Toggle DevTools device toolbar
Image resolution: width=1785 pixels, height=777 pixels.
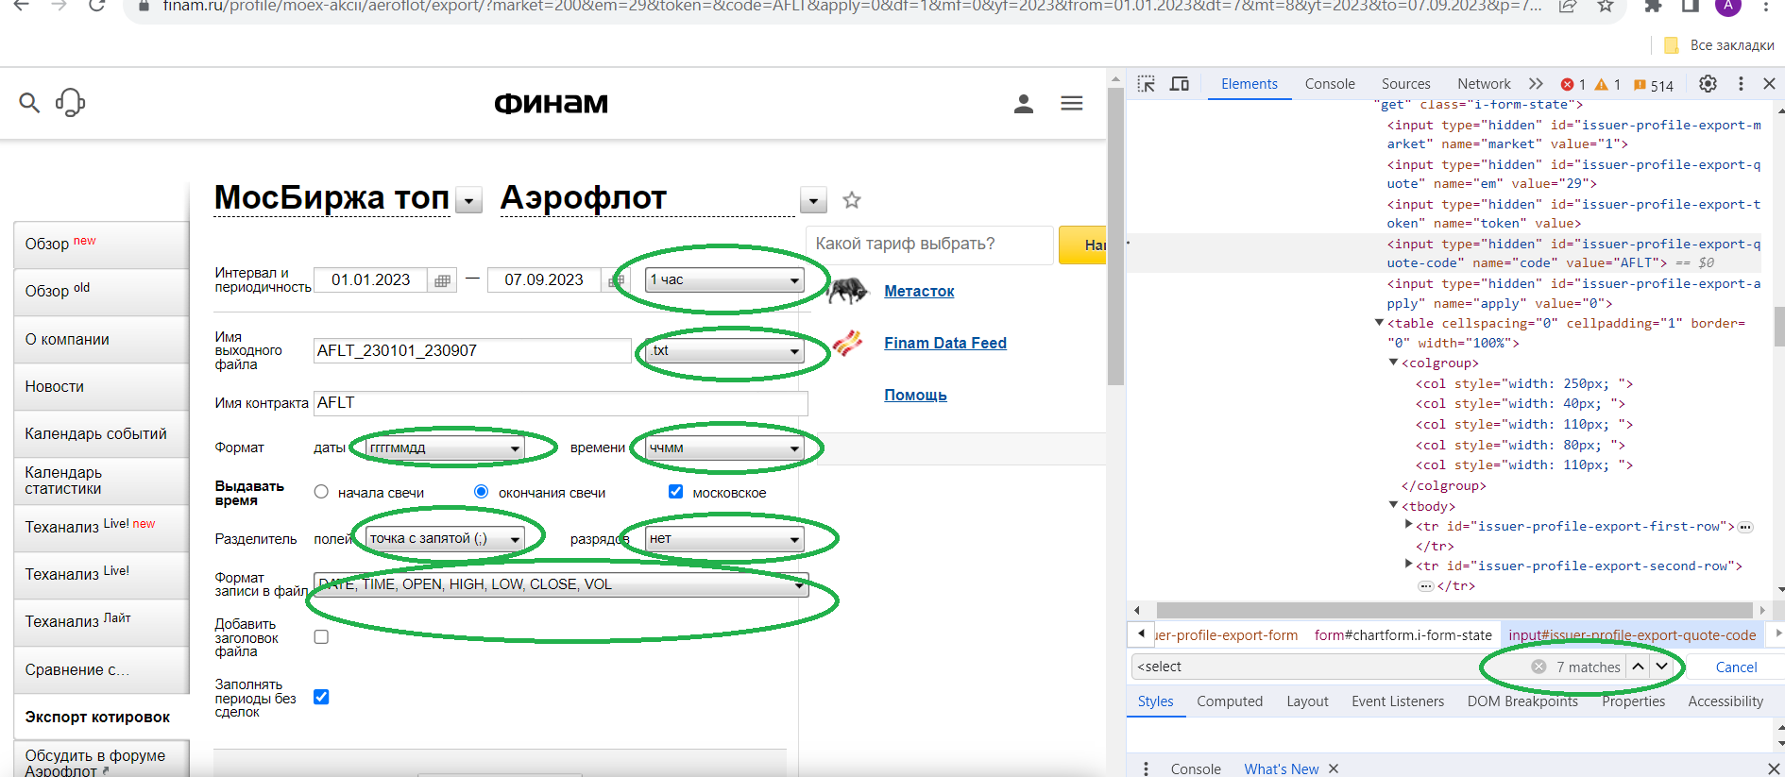tap(1180, 84)
